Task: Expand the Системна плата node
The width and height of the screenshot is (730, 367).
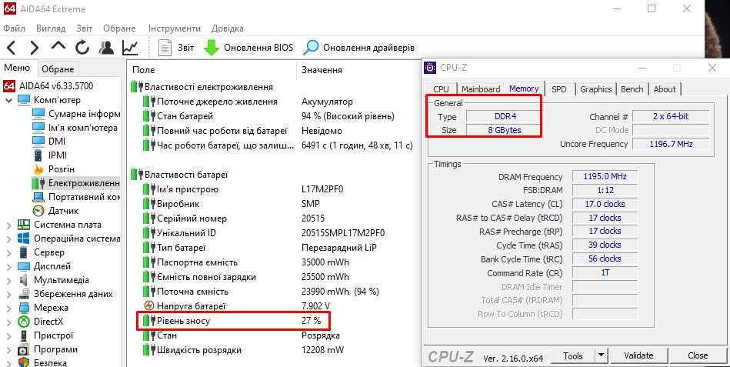Action: (9, 225)
